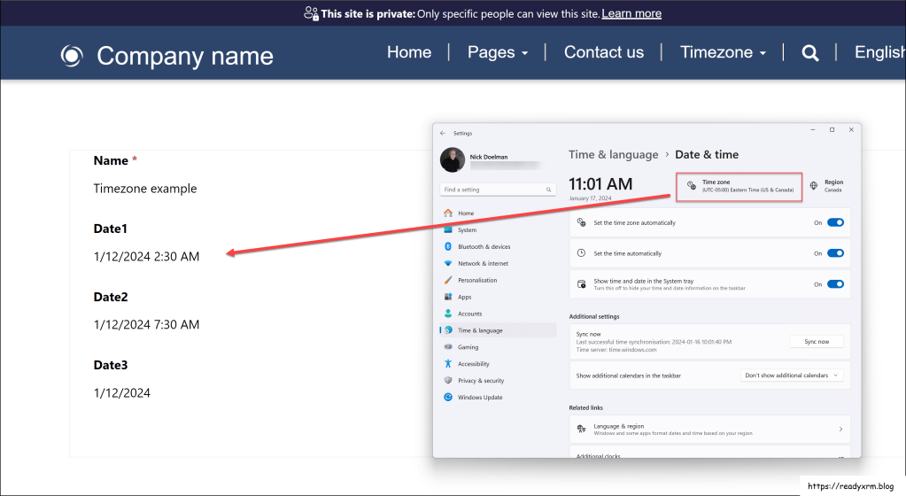Select Windows Update in sidebar
906x496 pixels.
[479, 398]
